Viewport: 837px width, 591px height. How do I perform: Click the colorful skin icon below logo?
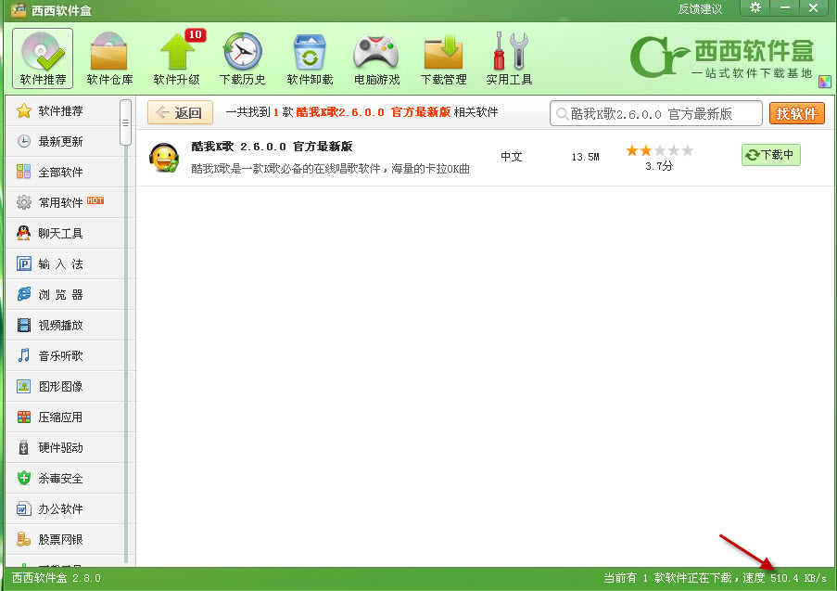(x=825, y=82)
